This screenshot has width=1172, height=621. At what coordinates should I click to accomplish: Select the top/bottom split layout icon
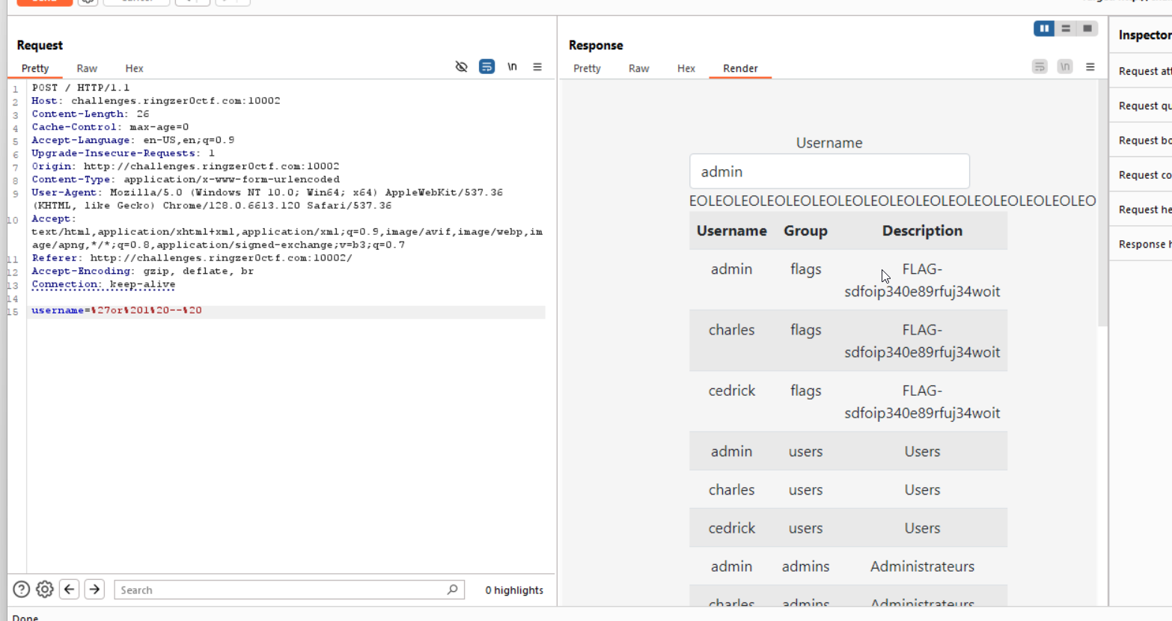click(1066, 28)
